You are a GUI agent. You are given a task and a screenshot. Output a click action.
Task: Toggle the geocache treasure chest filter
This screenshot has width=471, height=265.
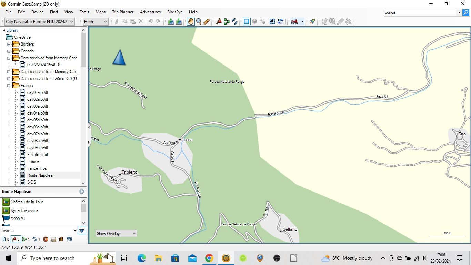pyautogui.click(x=61, y=239)
